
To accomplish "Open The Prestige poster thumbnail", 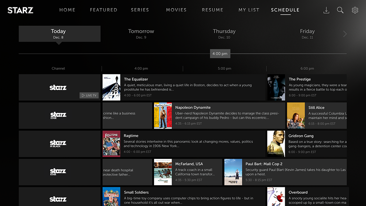I will [276, 87].
